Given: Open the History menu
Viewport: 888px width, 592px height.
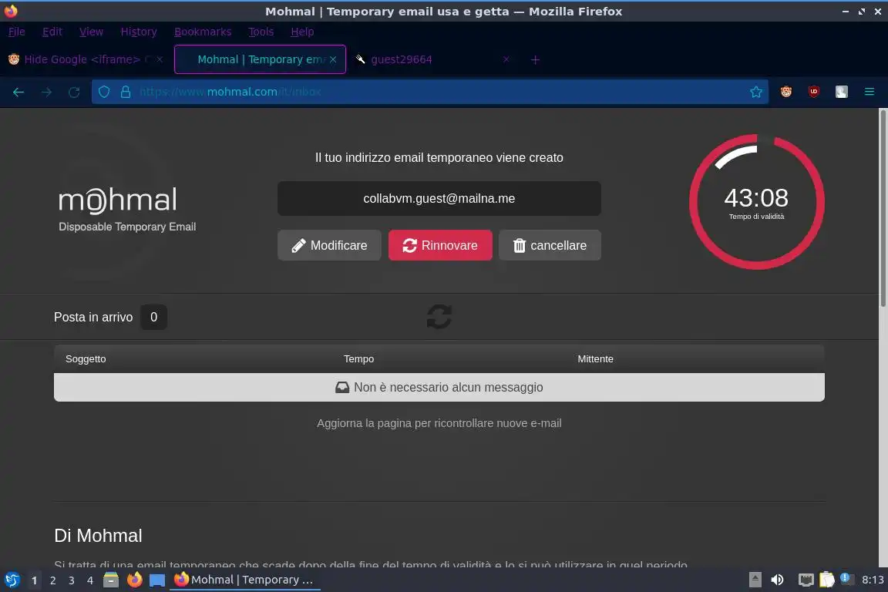Looking at the screenshot, I should pyautogui.click(x=139, y=32).
